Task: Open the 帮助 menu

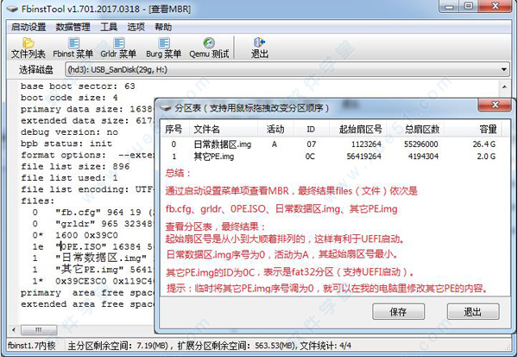Action: coord(163,27)
